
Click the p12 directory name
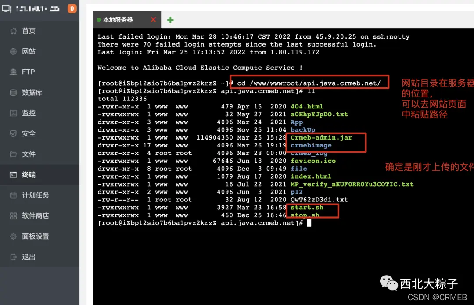point(297,192)
